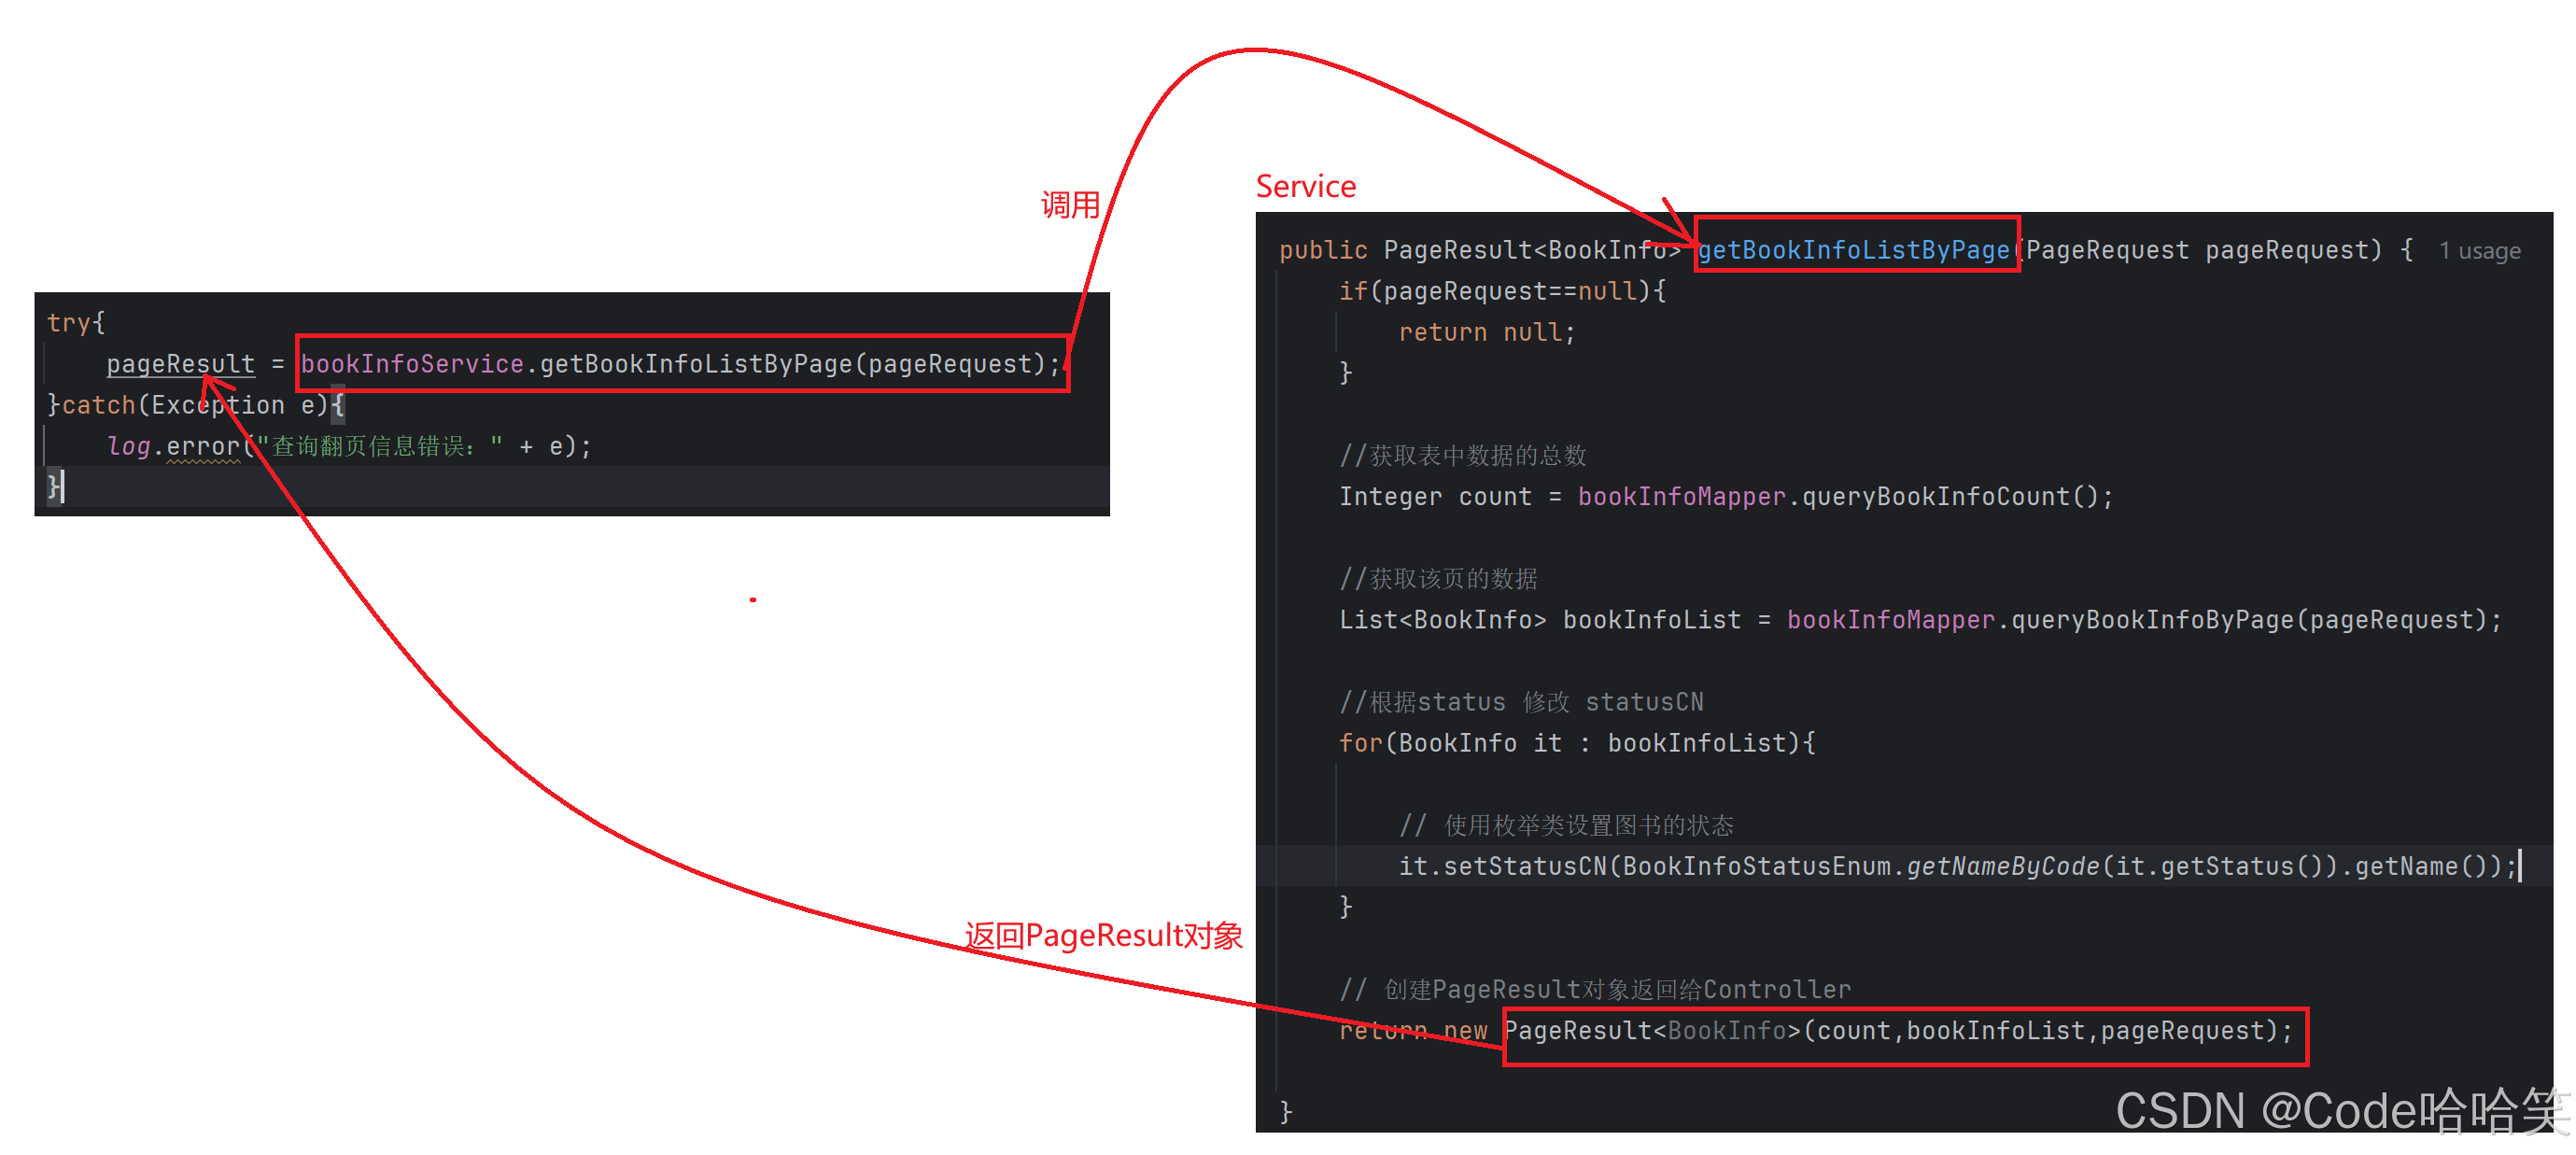Click the getBookInfoListByPage method name in Service
The image size is (2576, 1155).
[x=1853, y=250]
